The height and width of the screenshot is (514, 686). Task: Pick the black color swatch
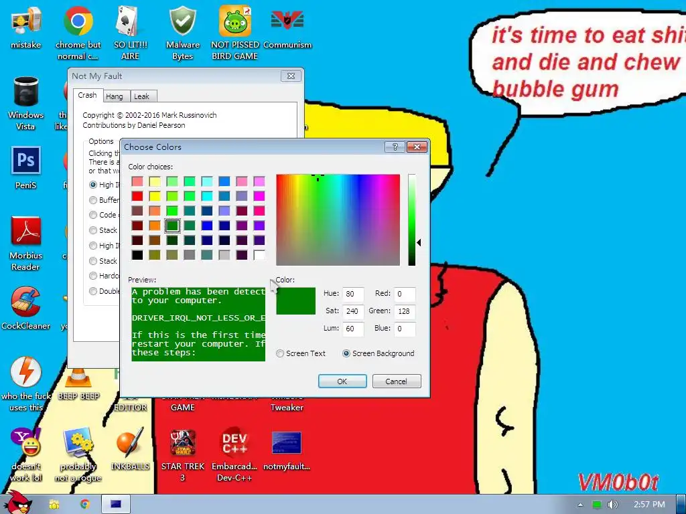pyautogui.click(x=137, y=255)
